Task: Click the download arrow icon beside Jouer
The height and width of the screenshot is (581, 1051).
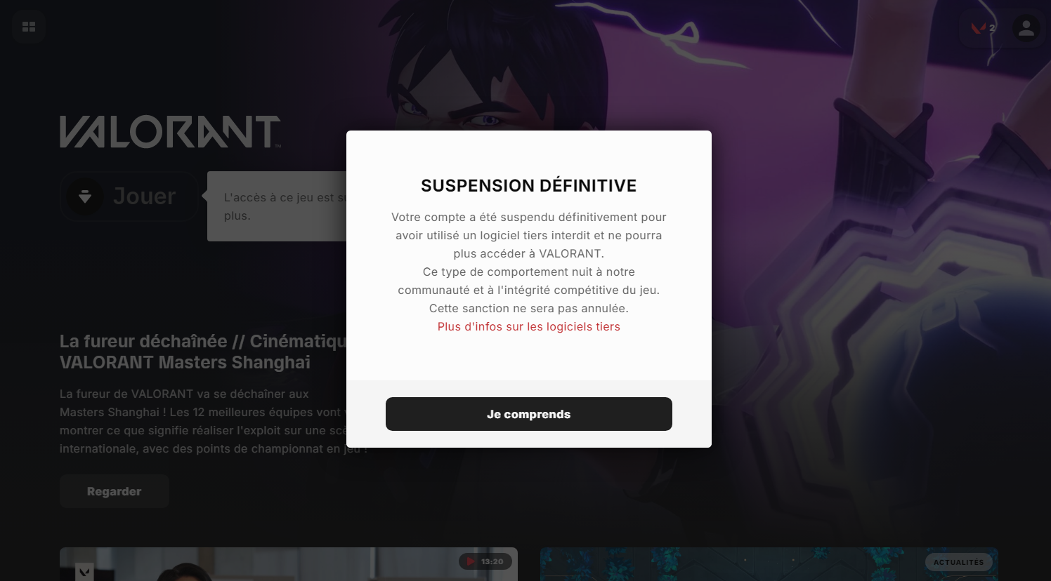Action: (85, 196)
